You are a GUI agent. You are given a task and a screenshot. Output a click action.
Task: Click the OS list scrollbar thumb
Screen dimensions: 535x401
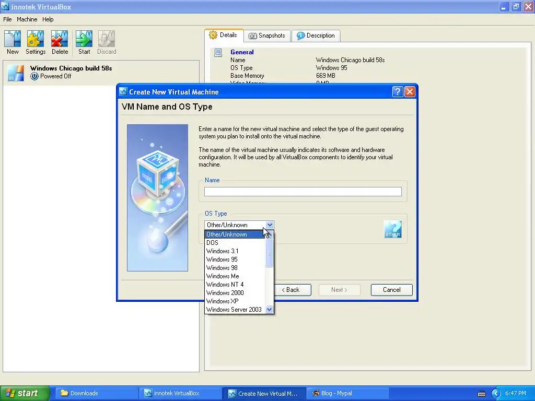[x=269, y=253]
